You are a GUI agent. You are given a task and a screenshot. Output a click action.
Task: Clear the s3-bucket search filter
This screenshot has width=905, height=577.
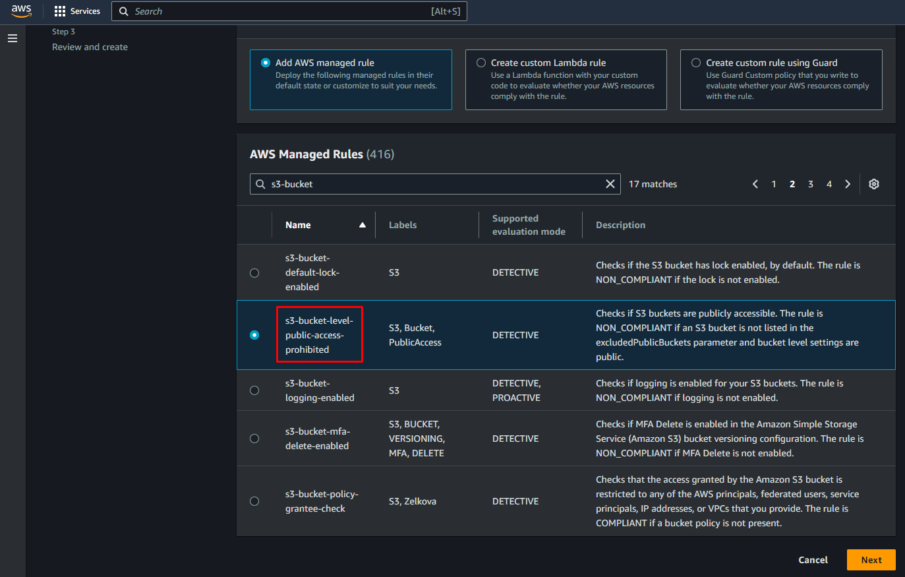(610, 184)
